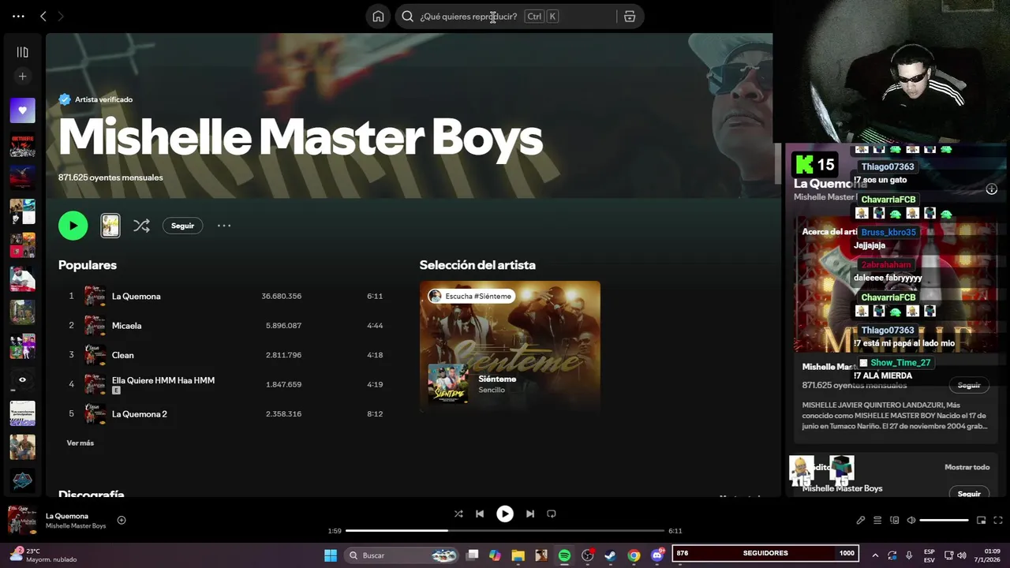Viewport: 1010px width, 568px height.
Task: Open Siénteme Sencillo title link
Action: point(497,379)
